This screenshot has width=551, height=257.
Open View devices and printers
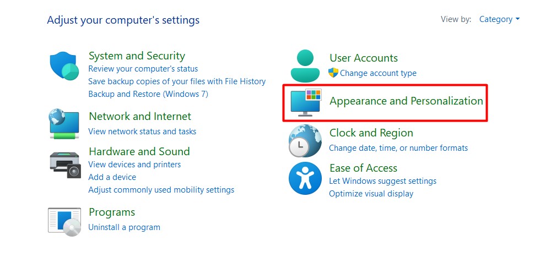[x=134, y=165]
